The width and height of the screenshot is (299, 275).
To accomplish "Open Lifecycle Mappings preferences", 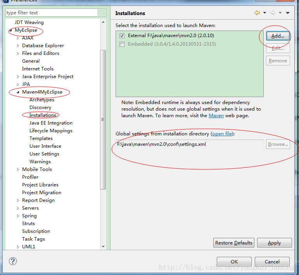I will click(51, 131).
